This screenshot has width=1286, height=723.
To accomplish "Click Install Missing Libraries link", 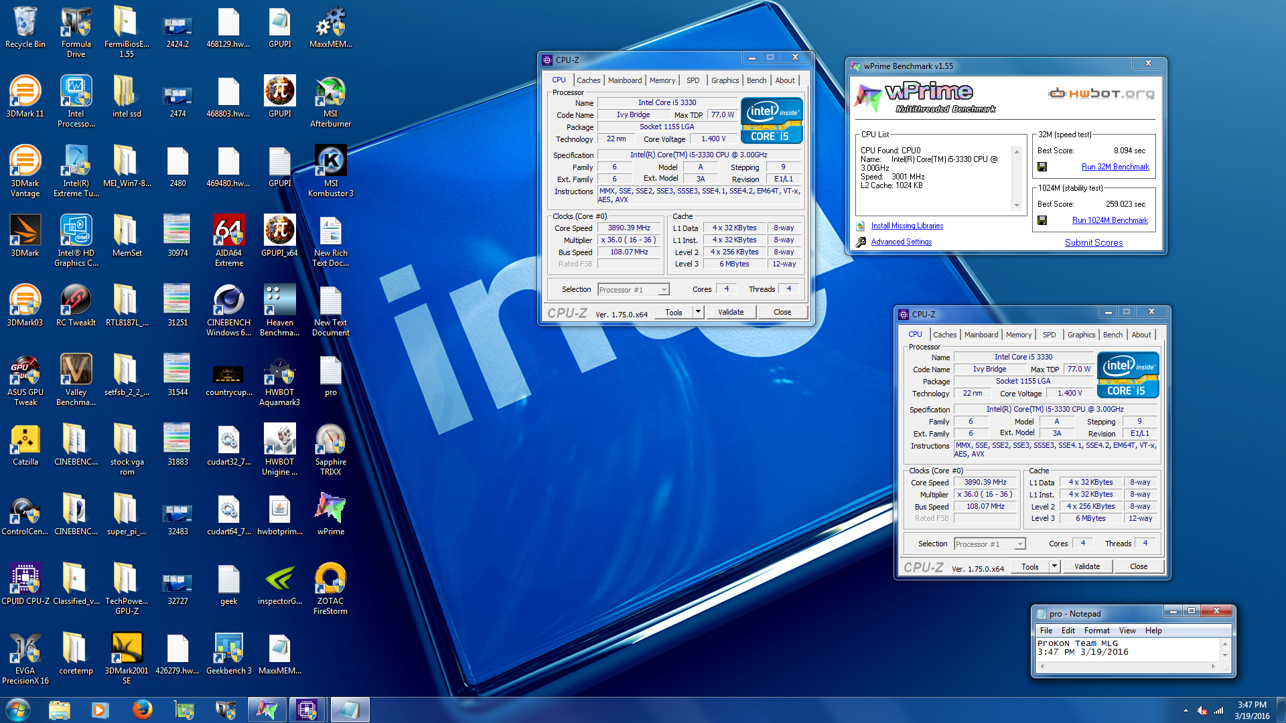I will point(907,226).
